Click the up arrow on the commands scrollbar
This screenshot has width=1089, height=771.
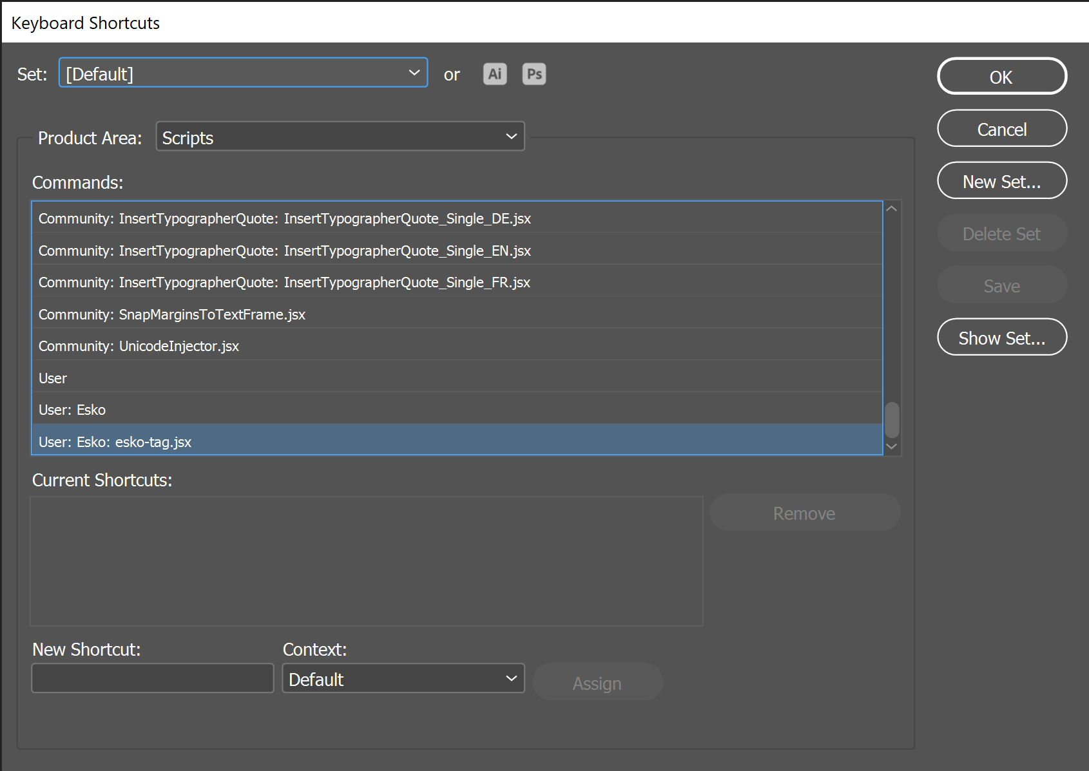click(891, 208)
